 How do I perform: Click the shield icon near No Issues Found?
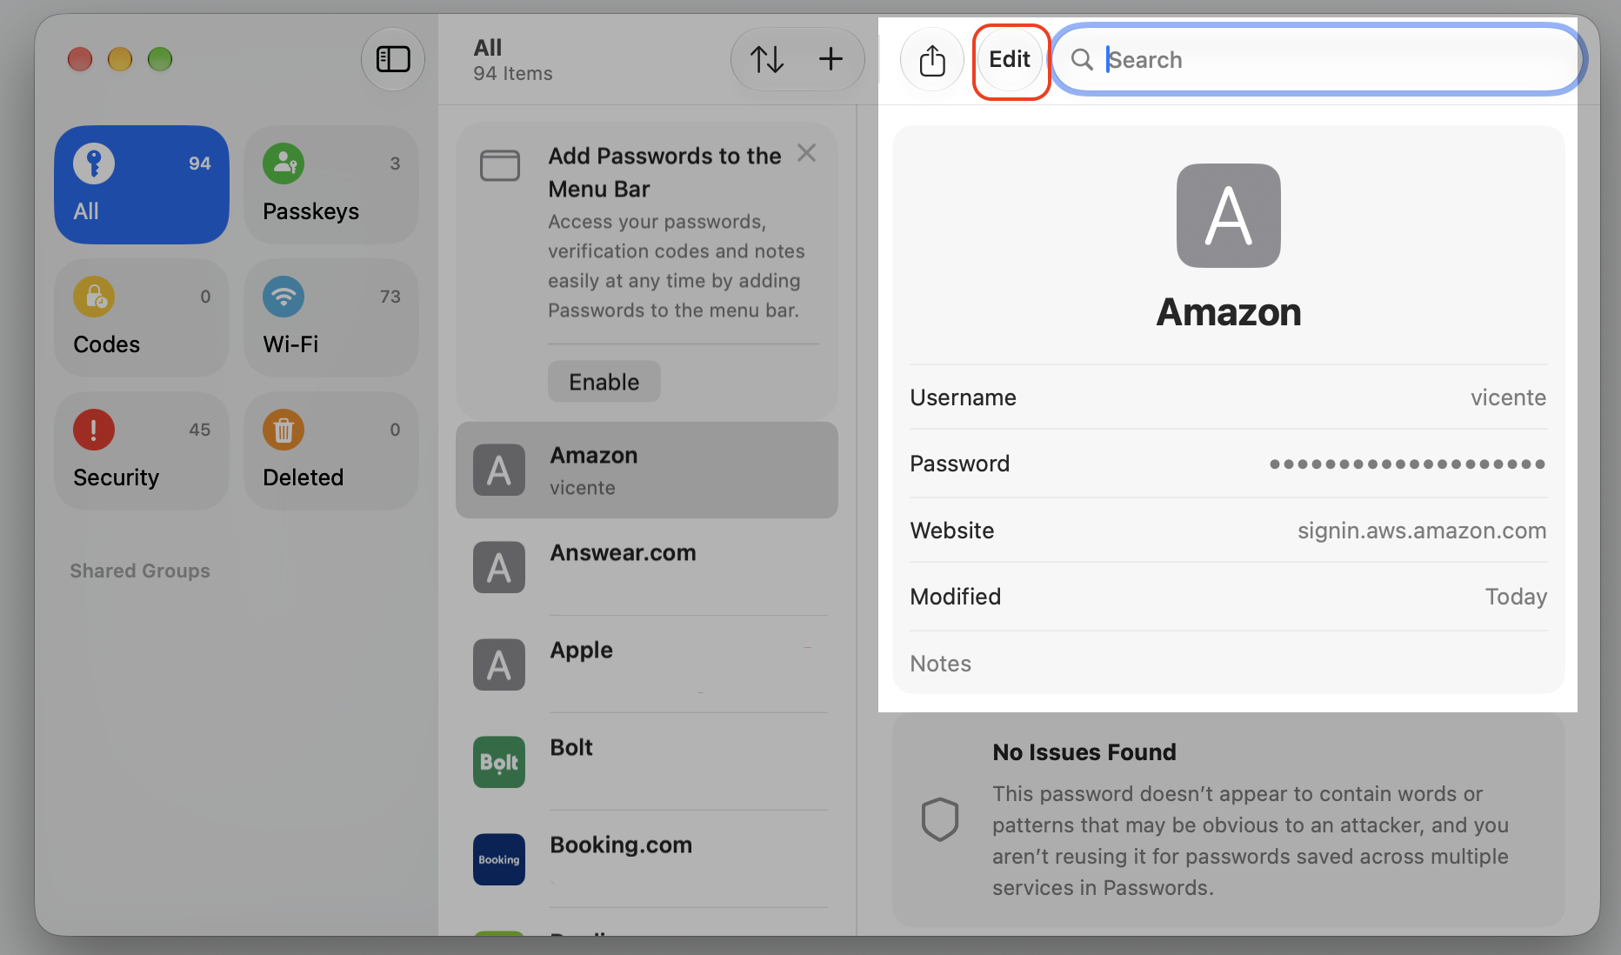click(940, 818)
